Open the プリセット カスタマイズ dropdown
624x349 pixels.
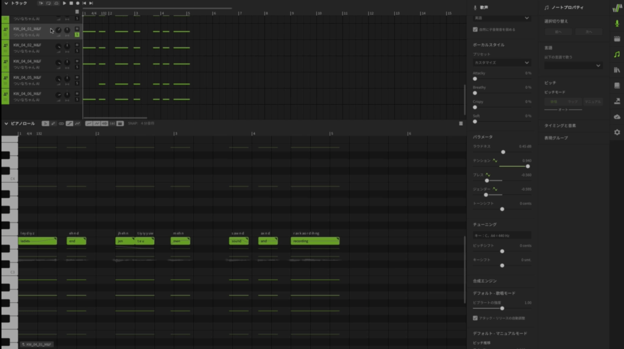coord(502,63)
